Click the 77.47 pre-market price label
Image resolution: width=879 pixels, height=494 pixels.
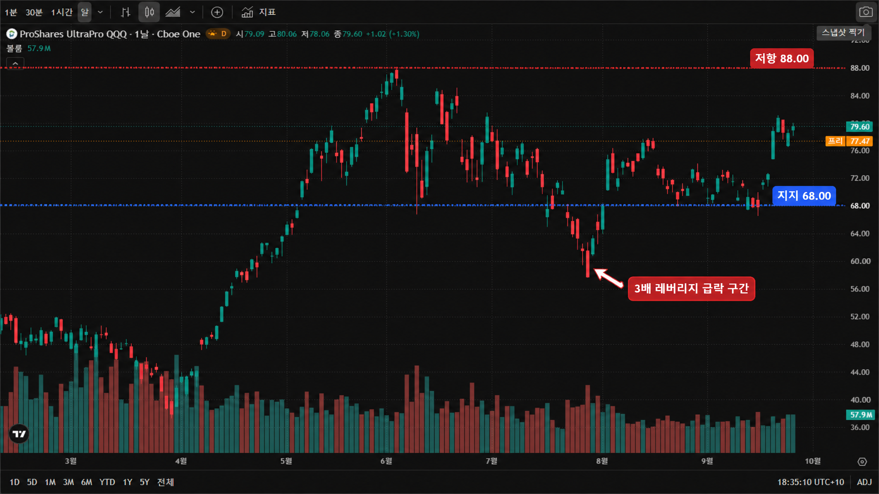click(x=859, y=141)
